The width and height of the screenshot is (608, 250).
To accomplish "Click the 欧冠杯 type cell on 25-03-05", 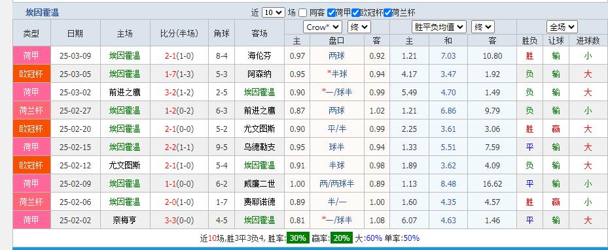I will 31,74.
